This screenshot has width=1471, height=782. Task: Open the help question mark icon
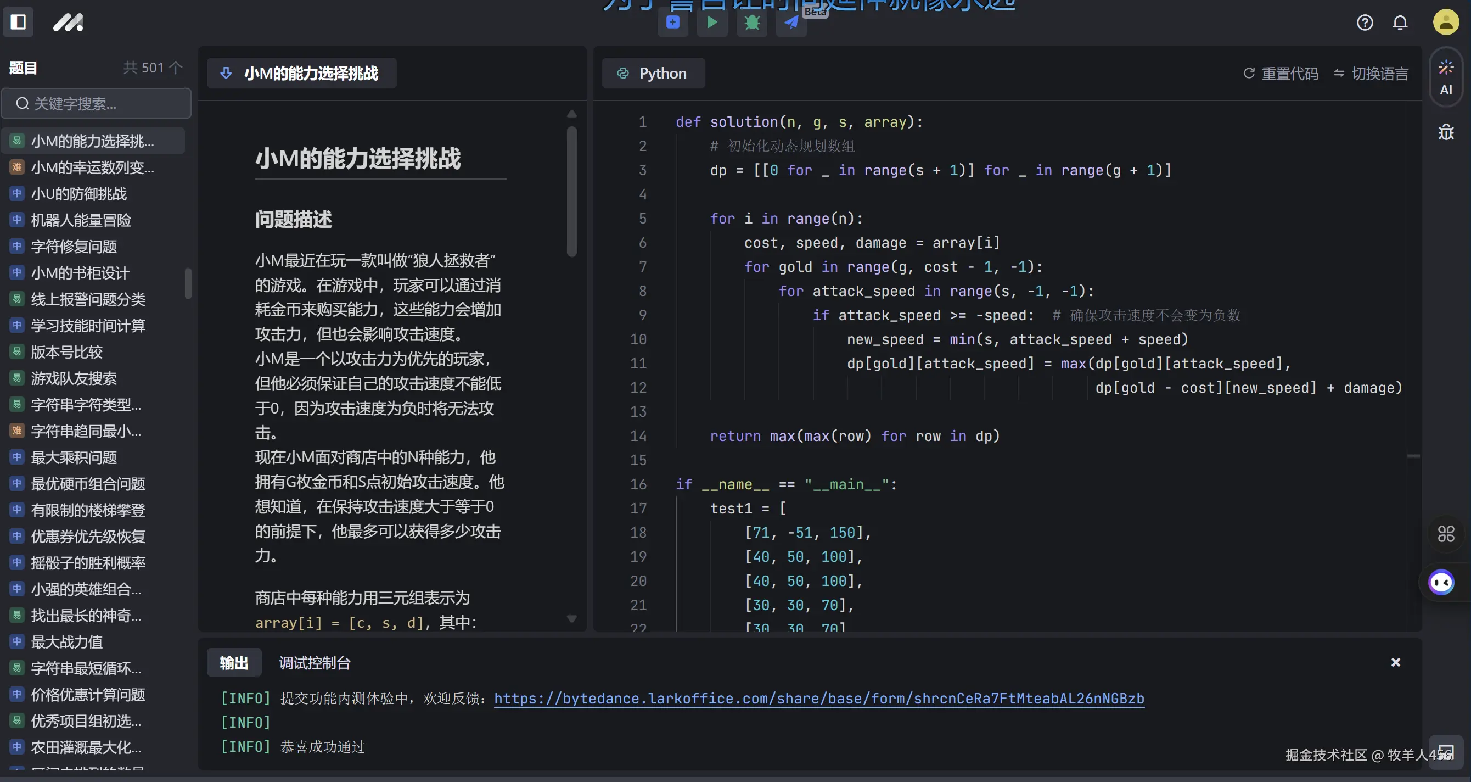(1366, 23)
